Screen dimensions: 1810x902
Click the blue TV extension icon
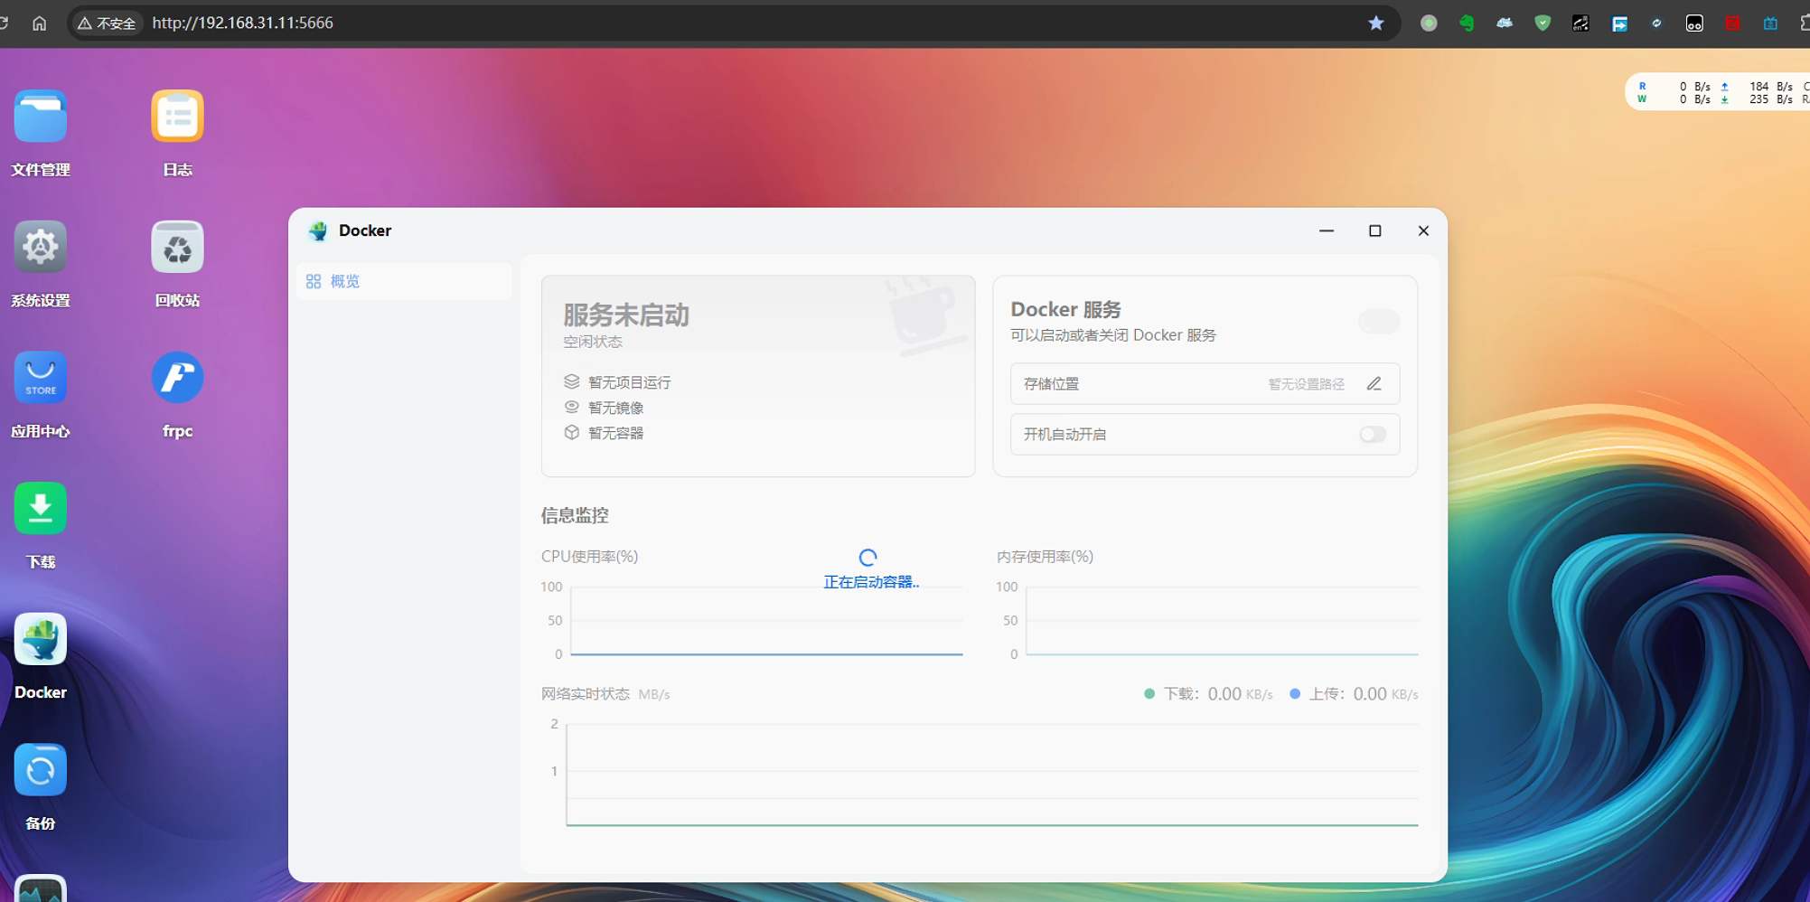click(x=1770, y=23)
